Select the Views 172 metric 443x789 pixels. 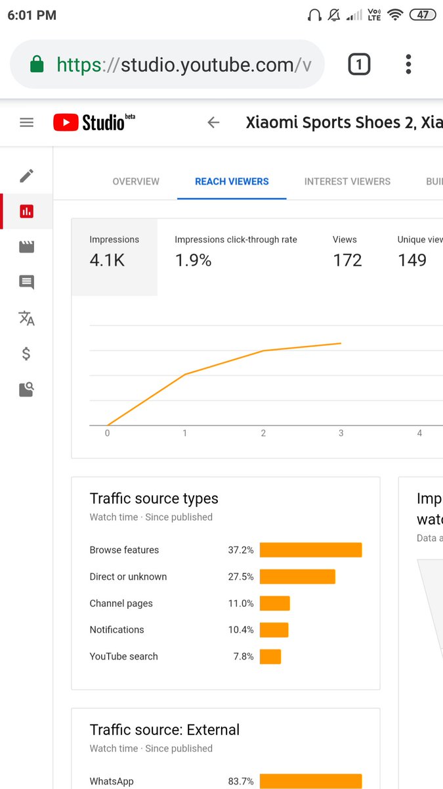point(347,252)
